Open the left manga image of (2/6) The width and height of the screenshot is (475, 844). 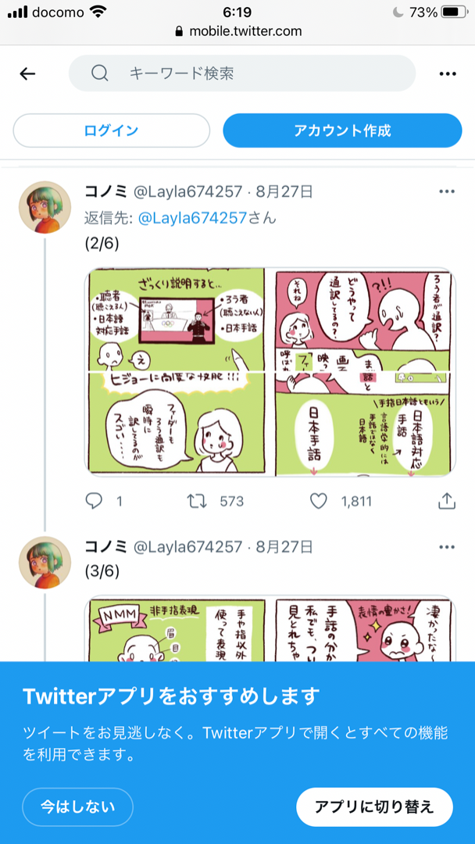175,371
